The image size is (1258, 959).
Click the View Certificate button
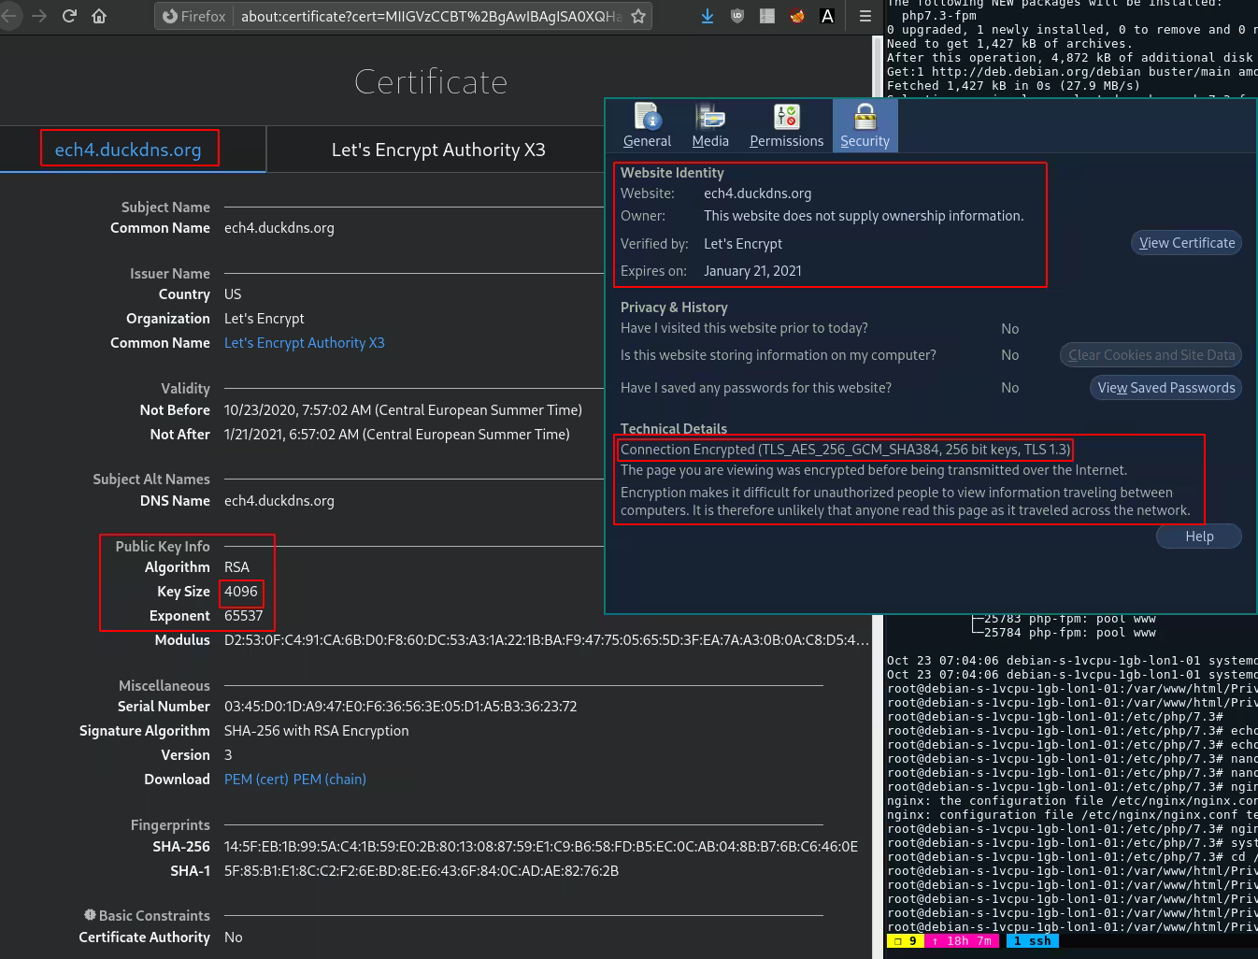pyautogui.click(x=1187, y=243)
